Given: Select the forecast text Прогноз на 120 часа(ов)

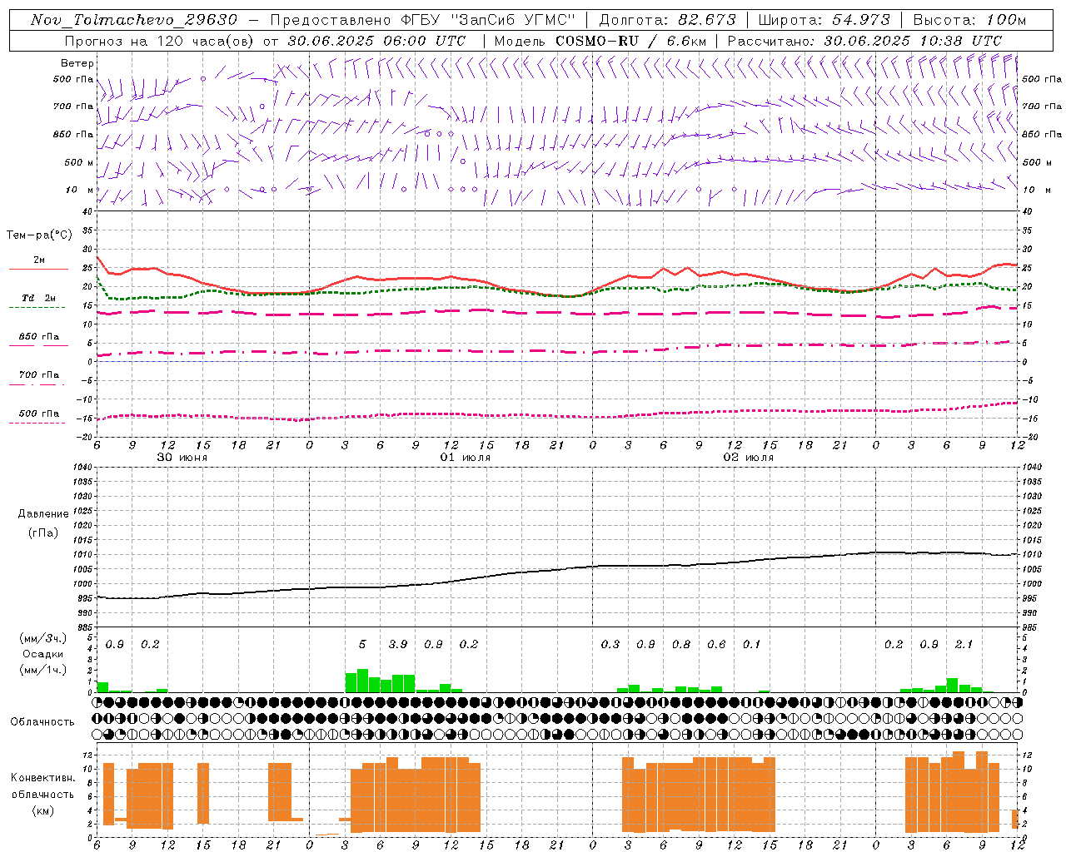Looking at the screenshot, I should 158,41.
